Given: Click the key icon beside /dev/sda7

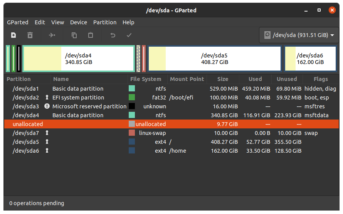Looking at the screenshot, I should coord(47,133).
